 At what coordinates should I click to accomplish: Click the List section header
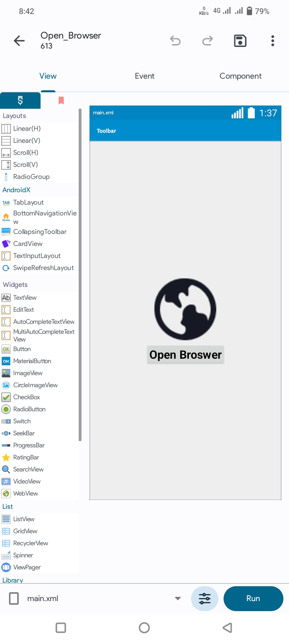pyautogui.click(x=8, y=506)
